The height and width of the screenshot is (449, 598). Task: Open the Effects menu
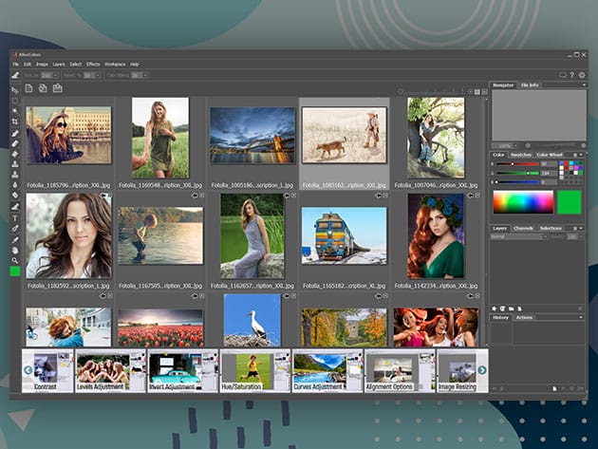[93, 64]
